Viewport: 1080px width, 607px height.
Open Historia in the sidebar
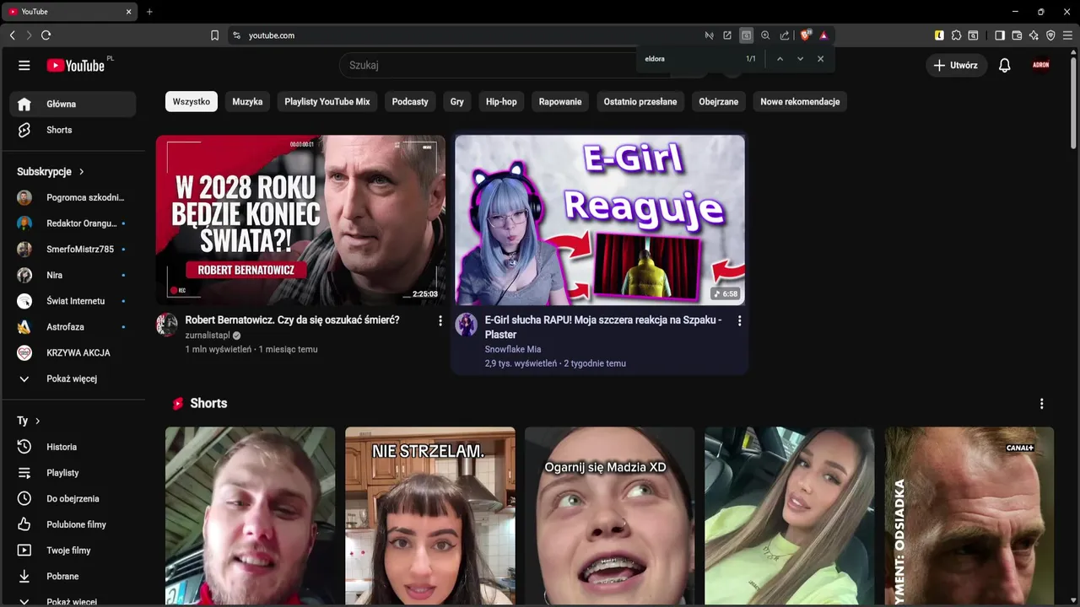tap(73, 447)
